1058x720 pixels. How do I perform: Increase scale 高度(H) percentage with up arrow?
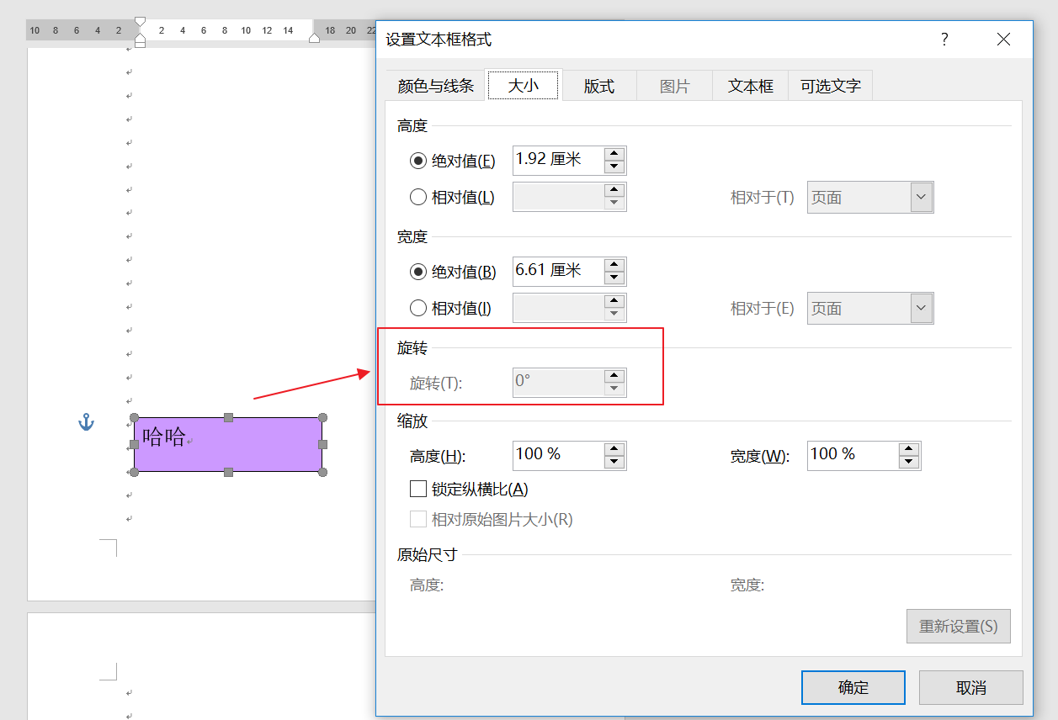point(614,449)
